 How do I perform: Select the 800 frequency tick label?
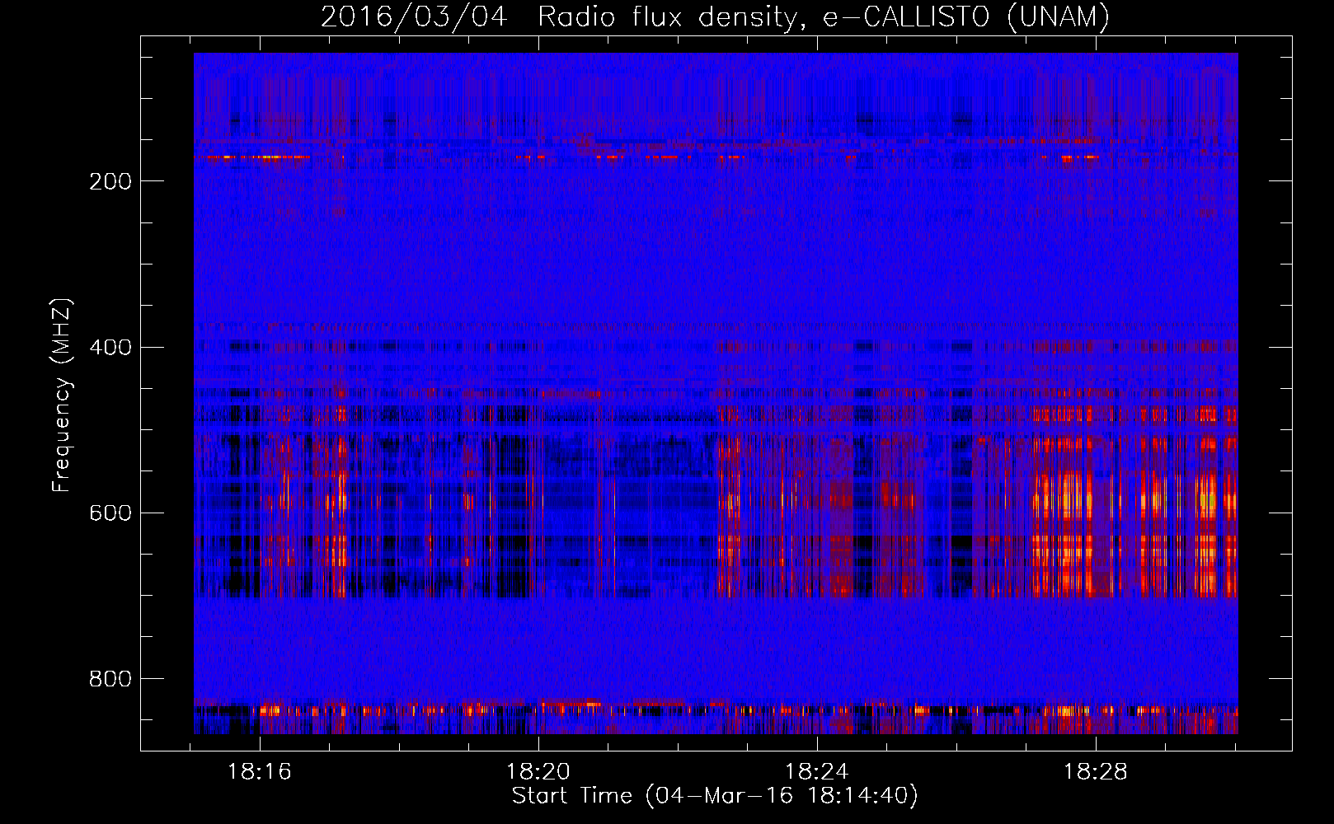(110, 679)
